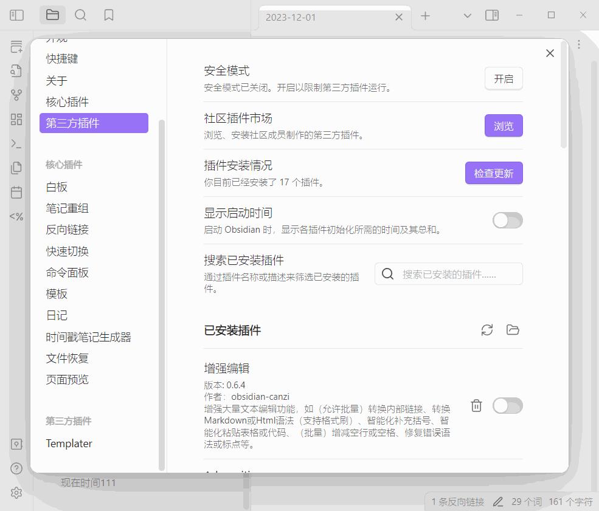This screenshot has width=599, height=511.
Task: Click the search magnifier icon at top left
Action: pos(80,15)
